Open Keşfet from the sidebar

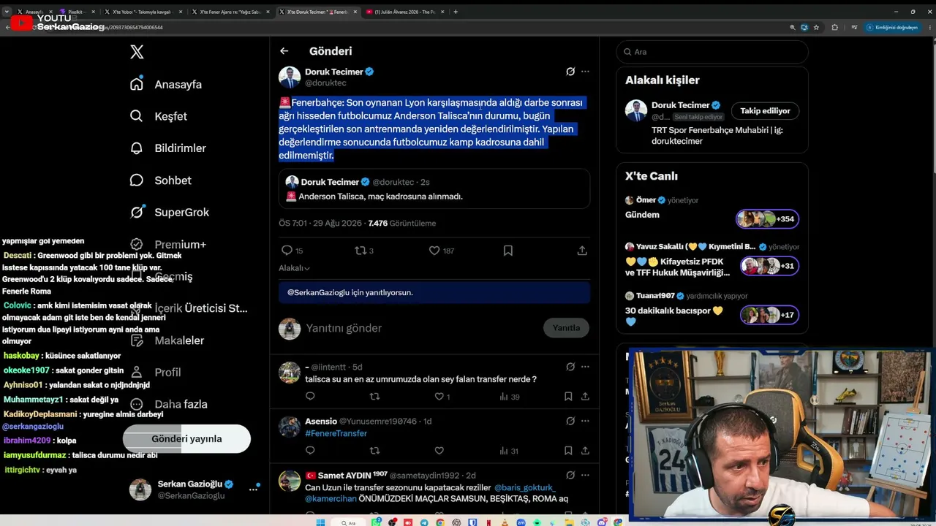pos(158,116)
